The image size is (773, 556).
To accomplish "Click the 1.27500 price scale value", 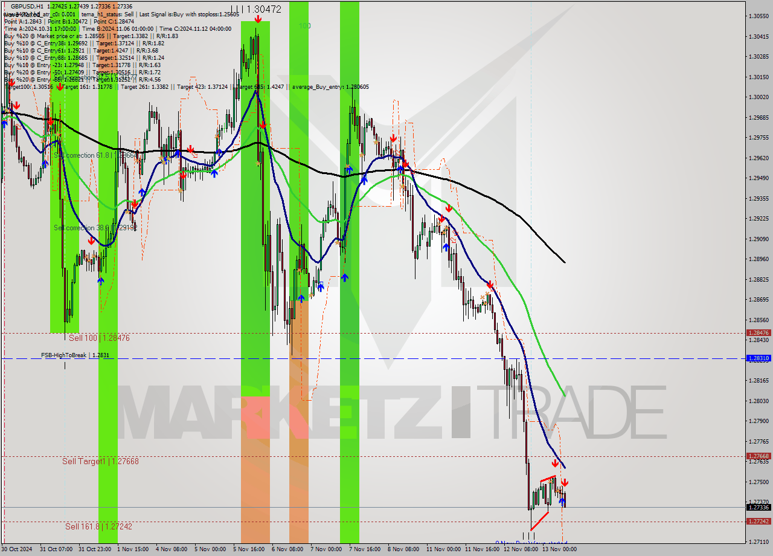I will pyautogui.click(x=759, y=482).
